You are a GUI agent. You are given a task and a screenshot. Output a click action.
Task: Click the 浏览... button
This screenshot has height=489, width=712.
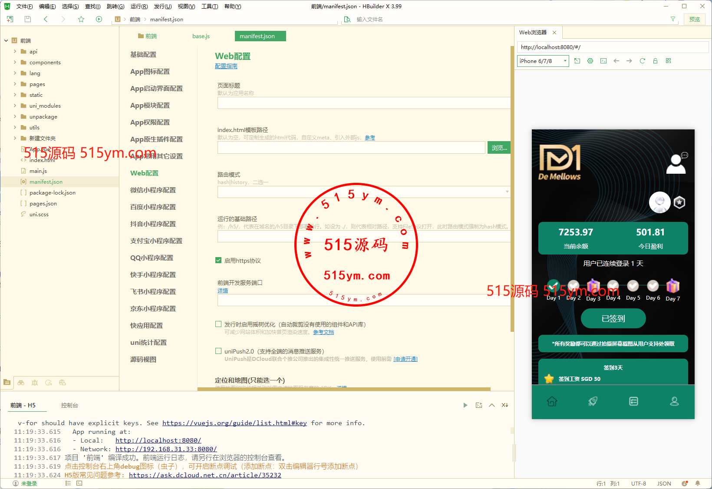(x=499, y=148)
